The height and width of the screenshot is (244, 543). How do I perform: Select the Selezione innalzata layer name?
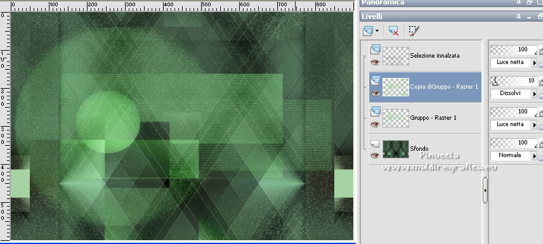click(x=435, y=55)
